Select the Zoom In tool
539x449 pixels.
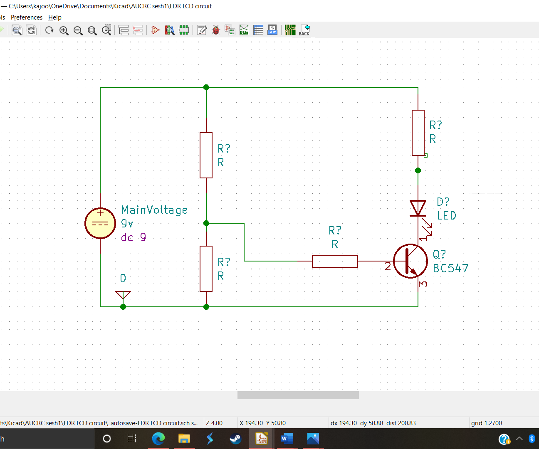pyautogui.click(x=64, y=30)
